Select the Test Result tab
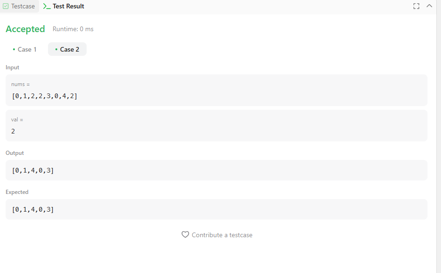This screenshot has height=273, width=441. pyautogui.click(x=63, y=6)
